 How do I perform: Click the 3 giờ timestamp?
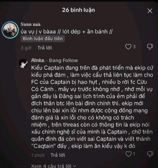pos(26,48)
